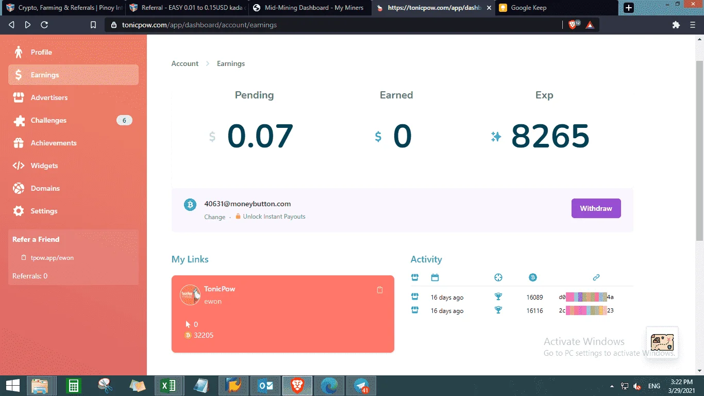
Task: Switch to the Google Keep tab
Action: (556, 8)
